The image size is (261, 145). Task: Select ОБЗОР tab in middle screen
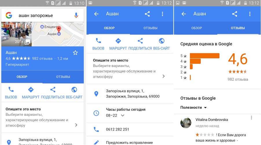[109, 28]
